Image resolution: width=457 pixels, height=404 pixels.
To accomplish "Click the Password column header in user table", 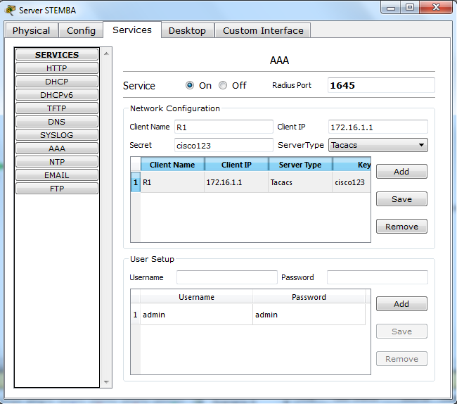I will point(309,297).
